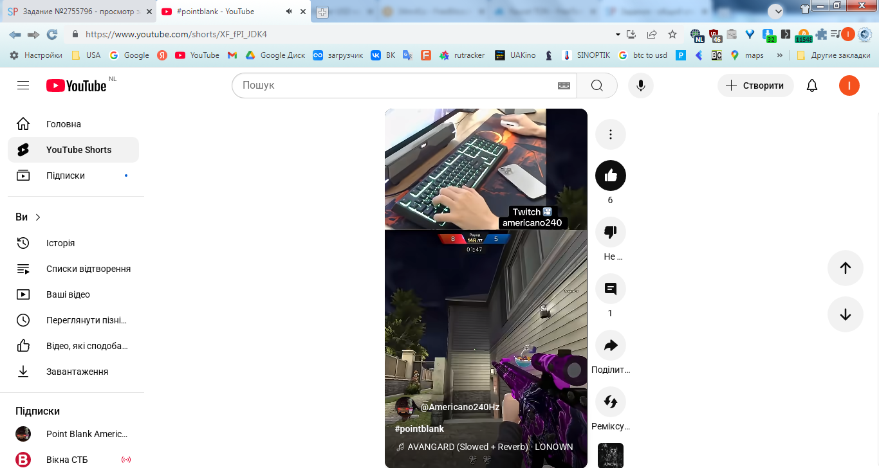Open the SINOPTIK bookmark
The image size is (879, 468).
(586, 55)
